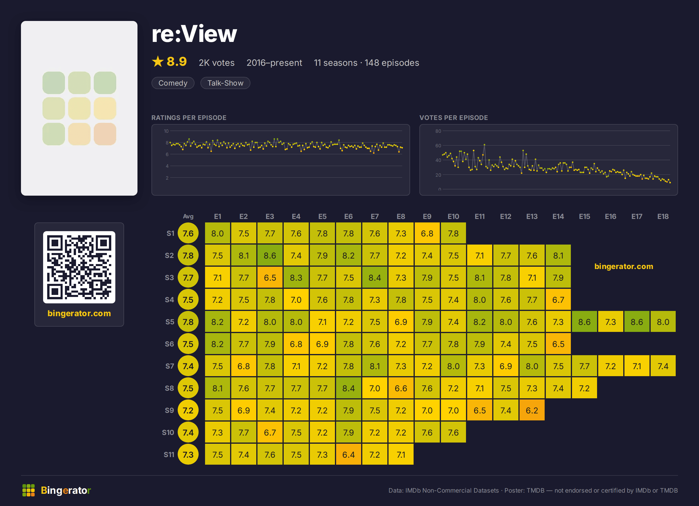This screenshot has width=699, height=506.
Task: Click the S1 average 7.6 circle
Action: pyautogui.click(x=188, y=233)
